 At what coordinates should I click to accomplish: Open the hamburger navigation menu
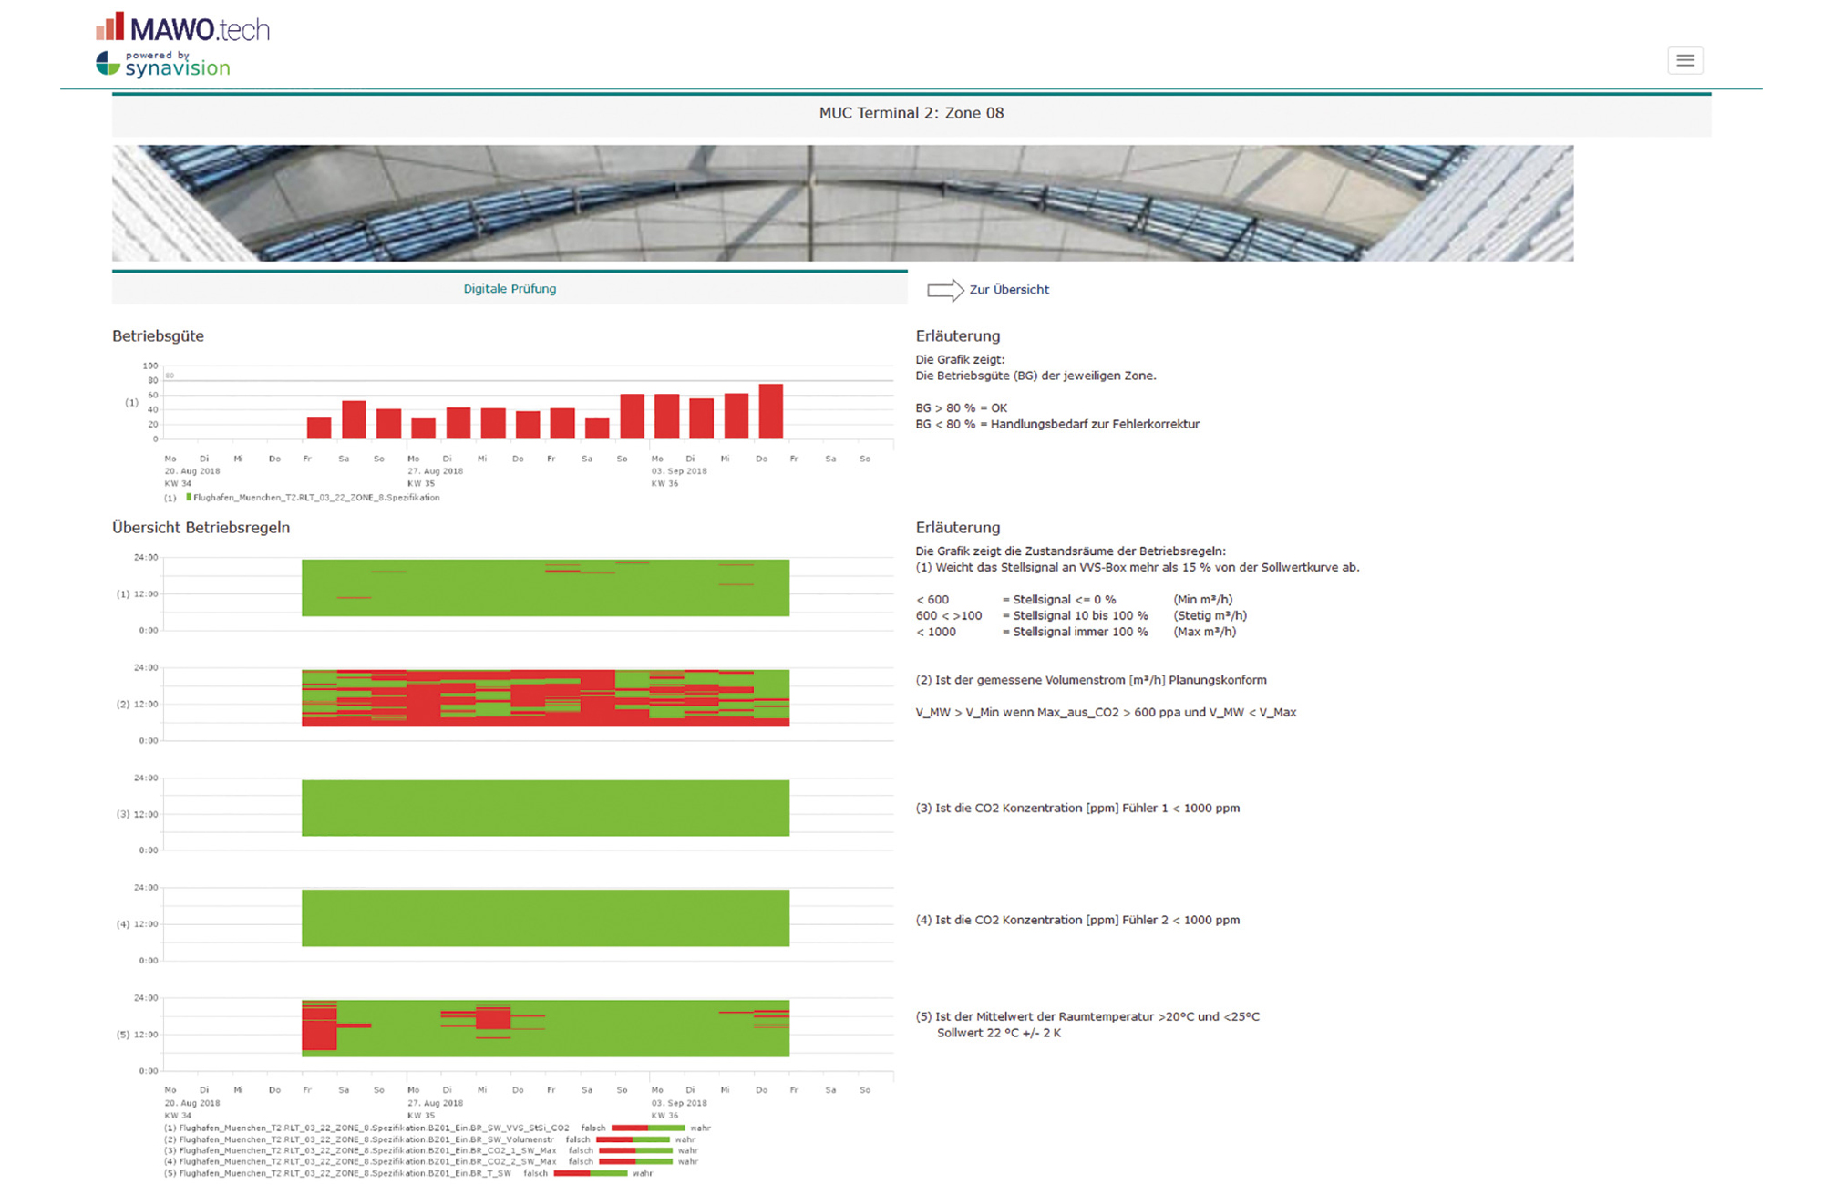[x=1684, y=60]
